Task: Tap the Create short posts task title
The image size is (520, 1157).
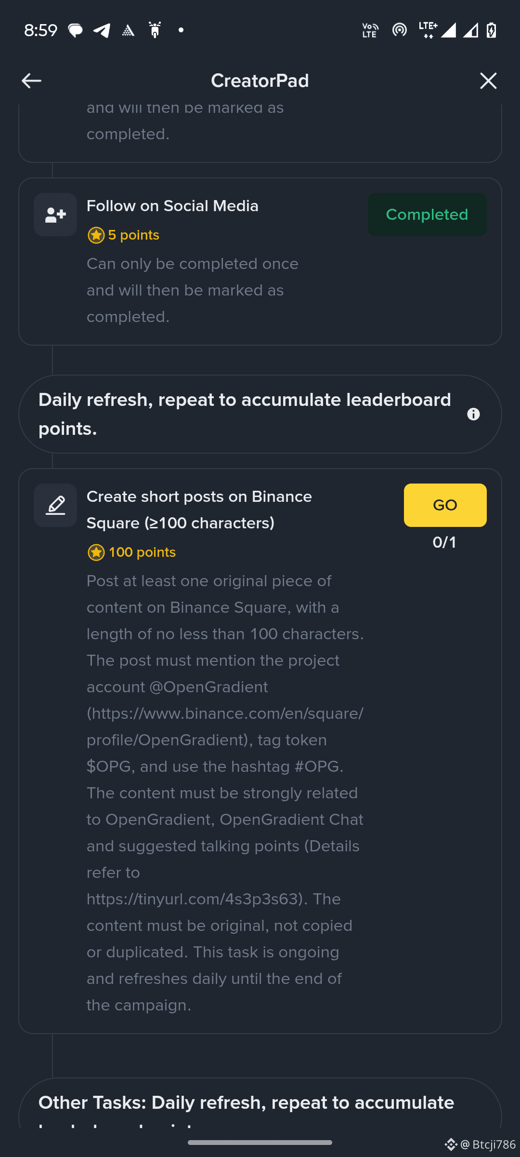Action: pos(199,510)
